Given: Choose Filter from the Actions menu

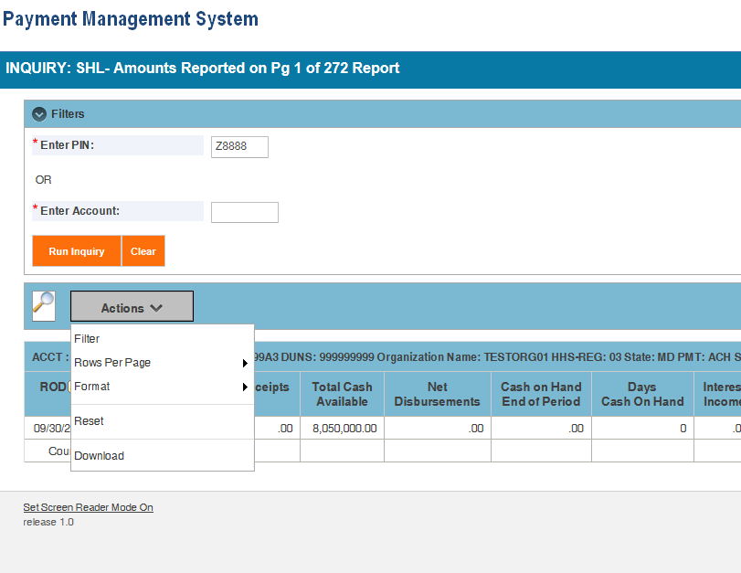Looking at the screenshot, I should 162,338.
